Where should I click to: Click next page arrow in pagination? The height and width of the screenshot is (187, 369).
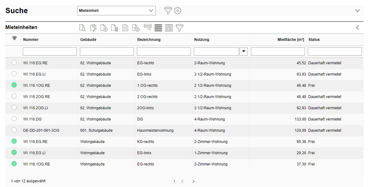(193, 181)
